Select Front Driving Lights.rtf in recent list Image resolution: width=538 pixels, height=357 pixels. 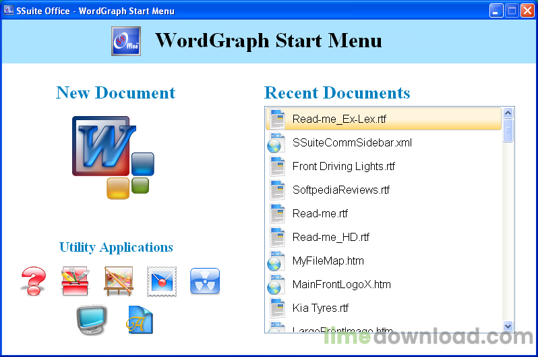coord(384,166)
